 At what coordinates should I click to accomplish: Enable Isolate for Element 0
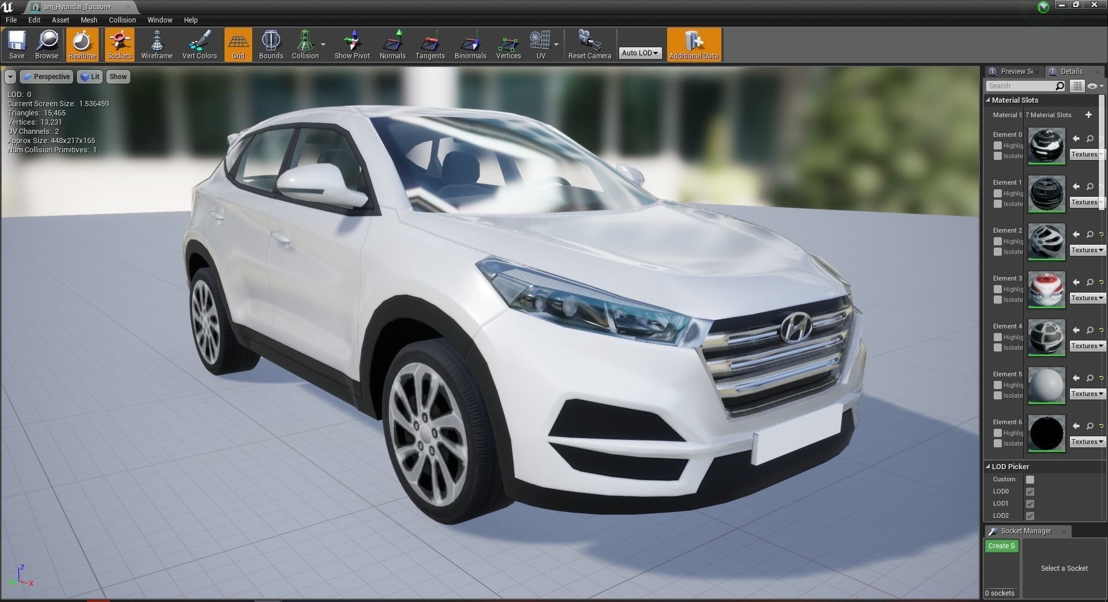click(997, 156)
